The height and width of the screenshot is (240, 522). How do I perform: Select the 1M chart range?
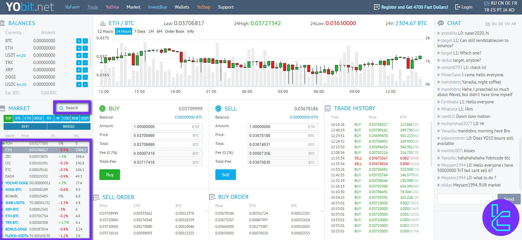point(151,31)
